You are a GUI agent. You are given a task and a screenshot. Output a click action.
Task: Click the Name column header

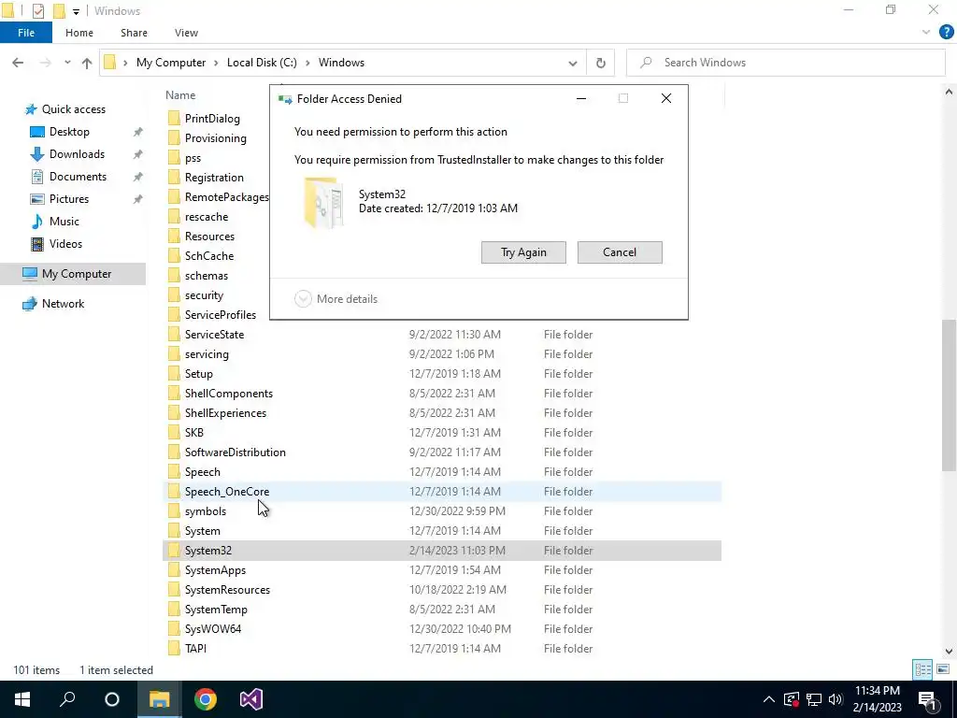click(x=180, y=95)
